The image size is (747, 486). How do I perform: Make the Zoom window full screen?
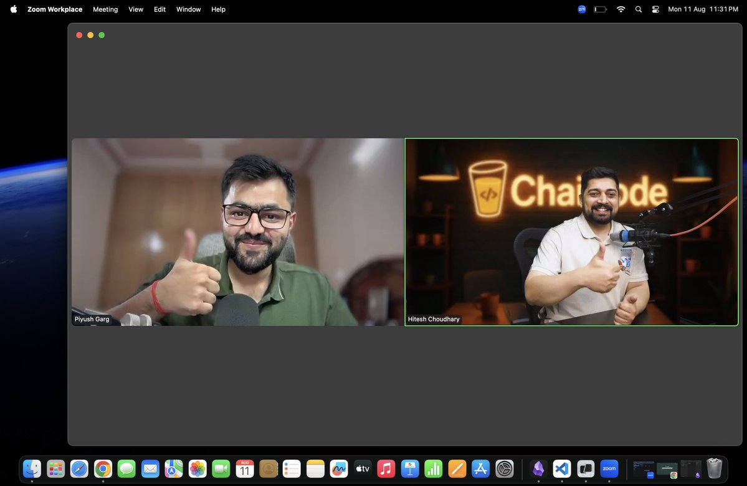102,35
